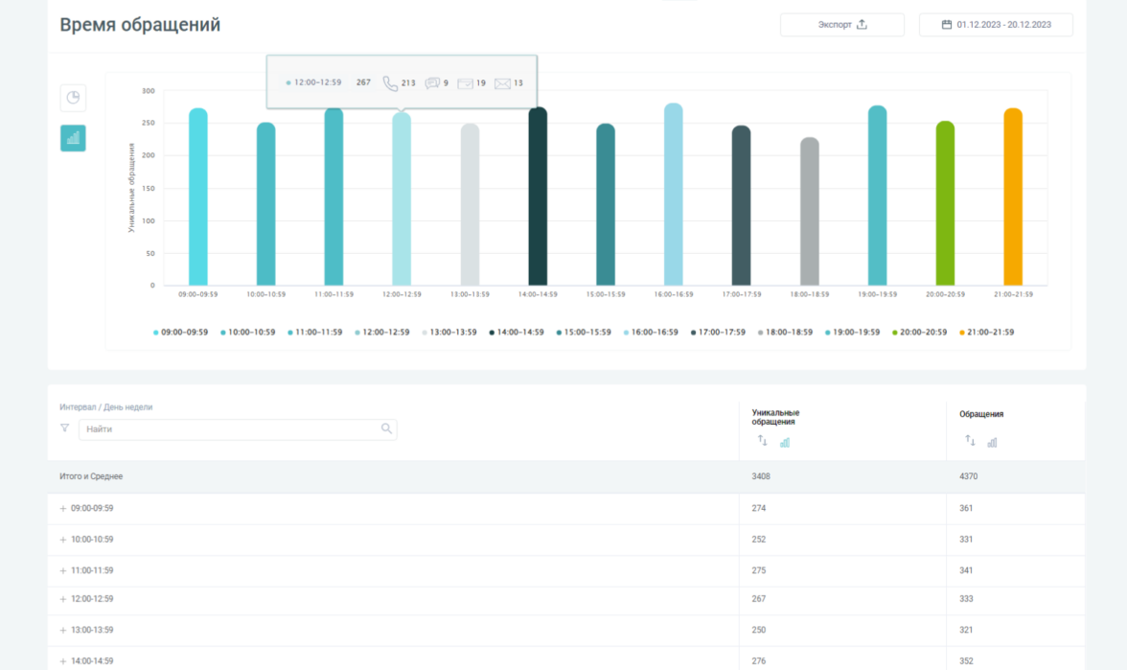
Task: Click the Найти search field
Action: tap(230, 429)
